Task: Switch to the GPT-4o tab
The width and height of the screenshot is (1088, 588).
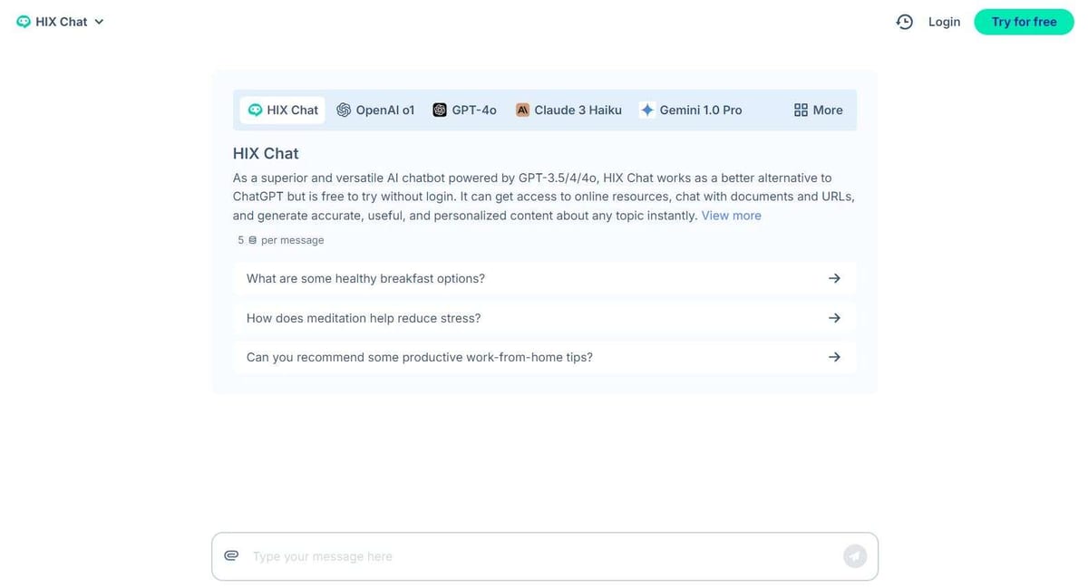Action: pyautogui.click(x=464, y=110)
